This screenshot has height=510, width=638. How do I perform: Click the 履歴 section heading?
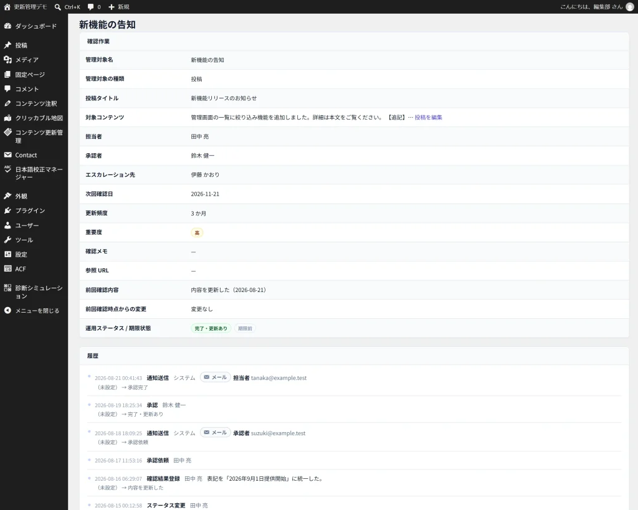[x=93, y=356]
